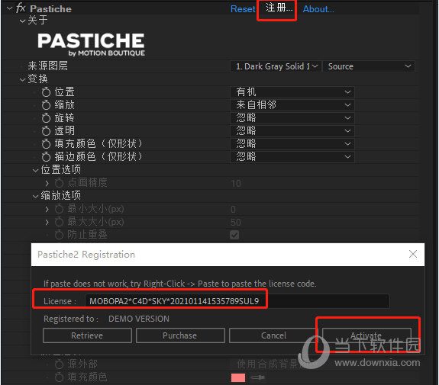
Task: Click the Activate button
Action: point(366,335)
